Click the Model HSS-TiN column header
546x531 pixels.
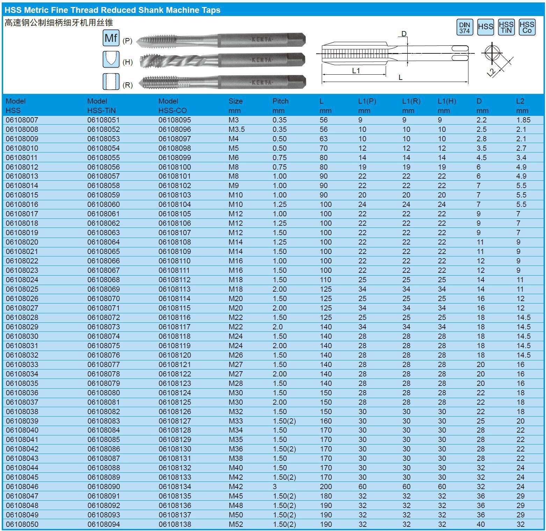[x=101, y=106]
